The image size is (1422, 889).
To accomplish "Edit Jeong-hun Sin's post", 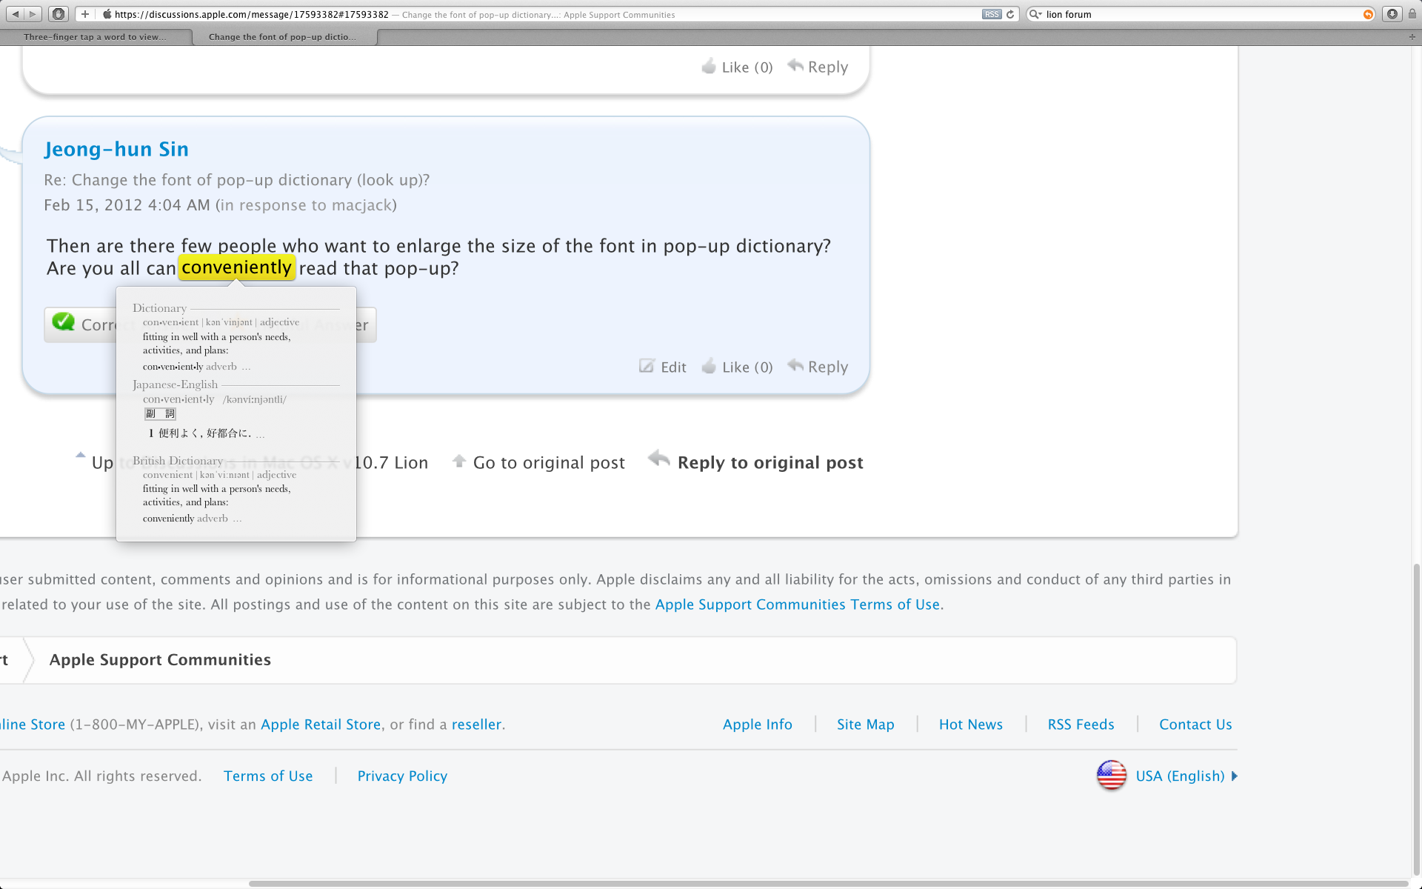I will [x=672, y=367].
